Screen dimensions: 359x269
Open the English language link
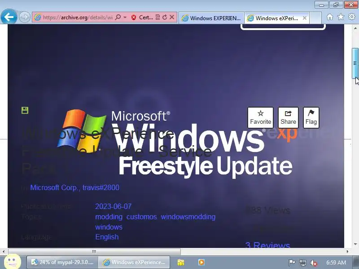[x=107, y=237]
